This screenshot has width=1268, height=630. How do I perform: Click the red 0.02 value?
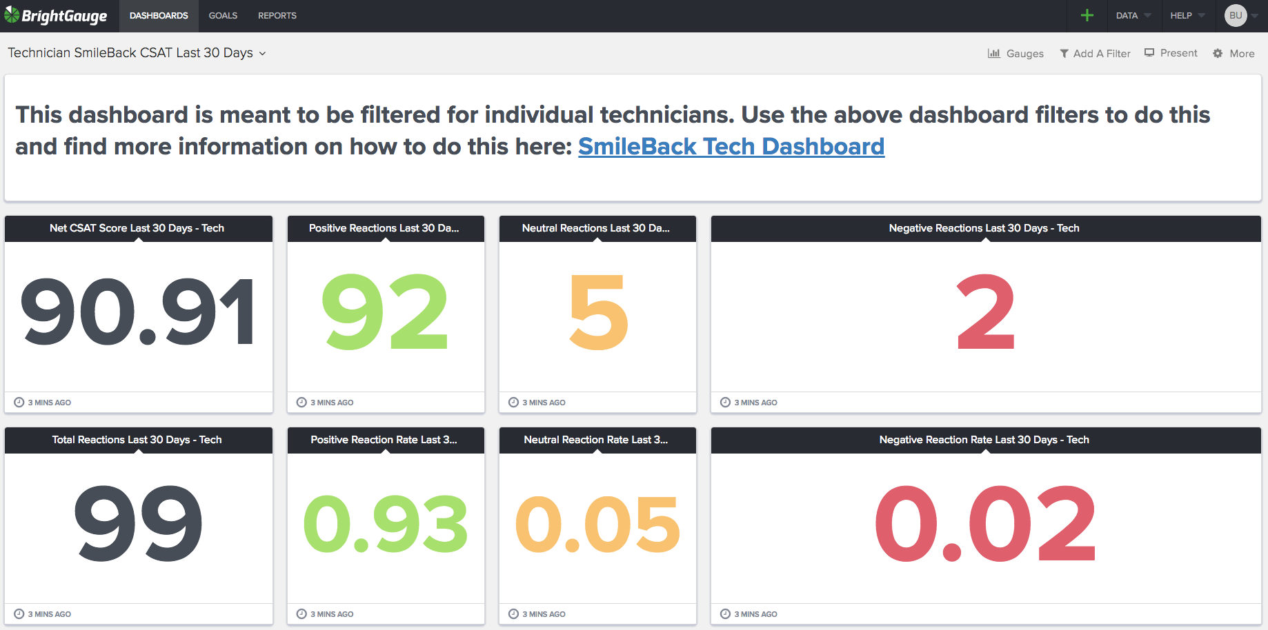(985, 523)
